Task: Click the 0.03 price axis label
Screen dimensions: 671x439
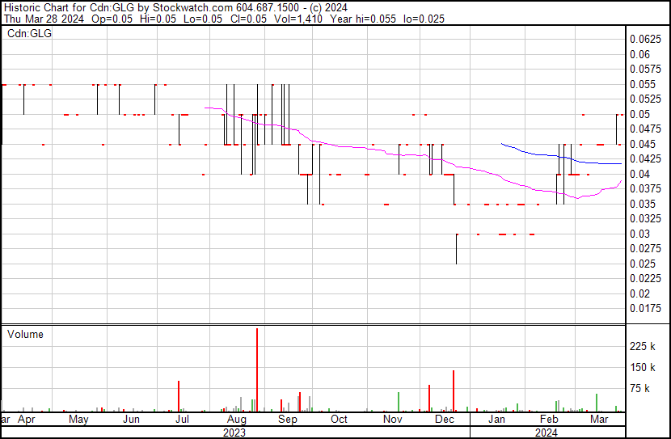Action: click(x=639, y=234)
